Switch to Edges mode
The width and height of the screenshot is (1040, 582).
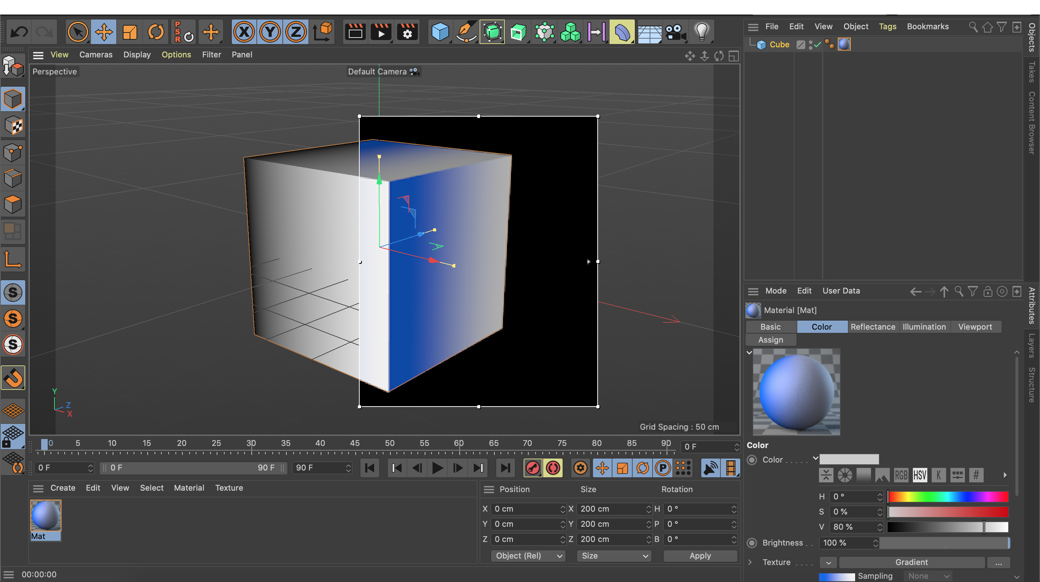13,178
